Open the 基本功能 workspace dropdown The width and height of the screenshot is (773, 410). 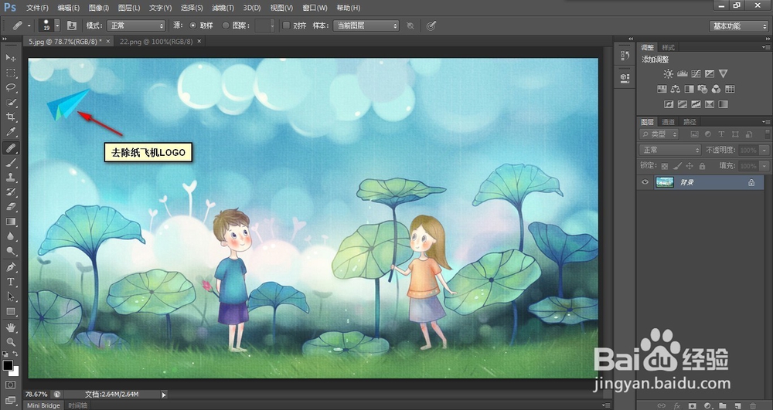(738, 26)
